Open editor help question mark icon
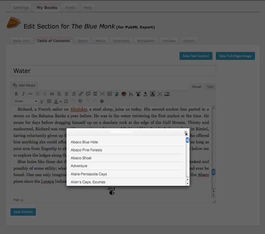 [x=102, y=101]
